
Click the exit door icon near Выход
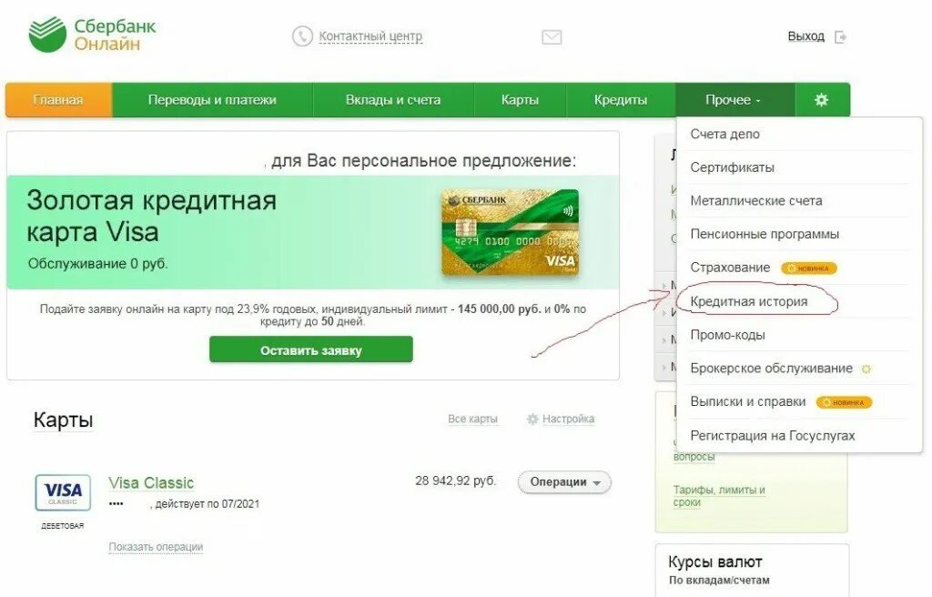pyautogui.click(x=840, y=37)
